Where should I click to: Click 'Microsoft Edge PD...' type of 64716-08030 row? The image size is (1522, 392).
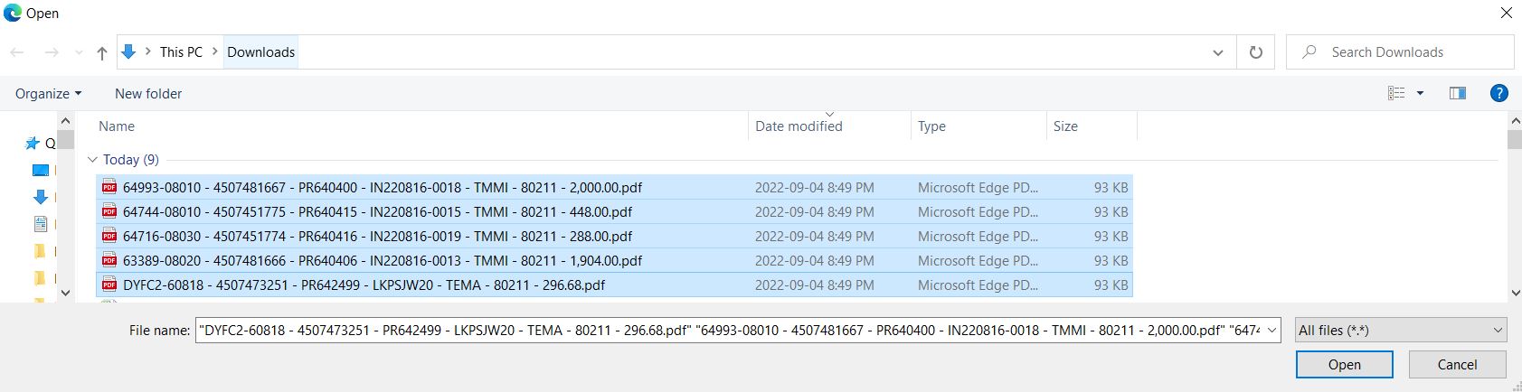coord(978,237)
